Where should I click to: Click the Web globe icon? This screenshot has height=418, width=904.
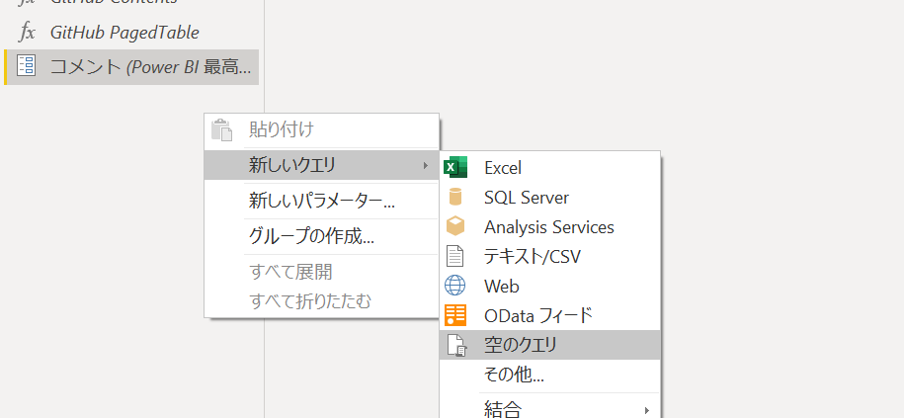(455, 286)
